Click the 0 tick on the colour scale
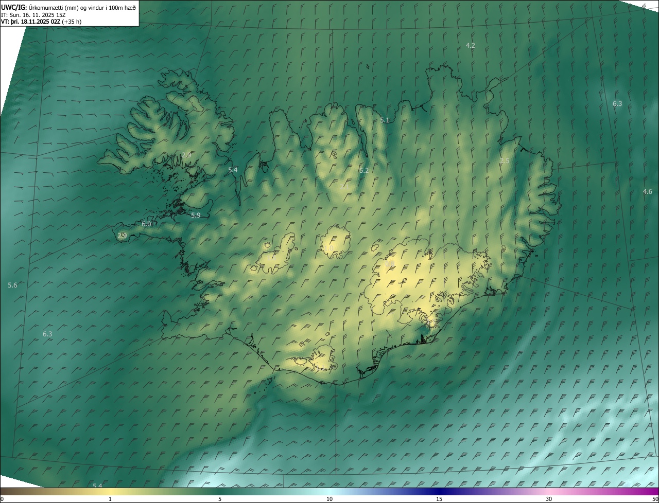Image resolution: width=659 pixels, height=503 pixels. click(2, 499)
